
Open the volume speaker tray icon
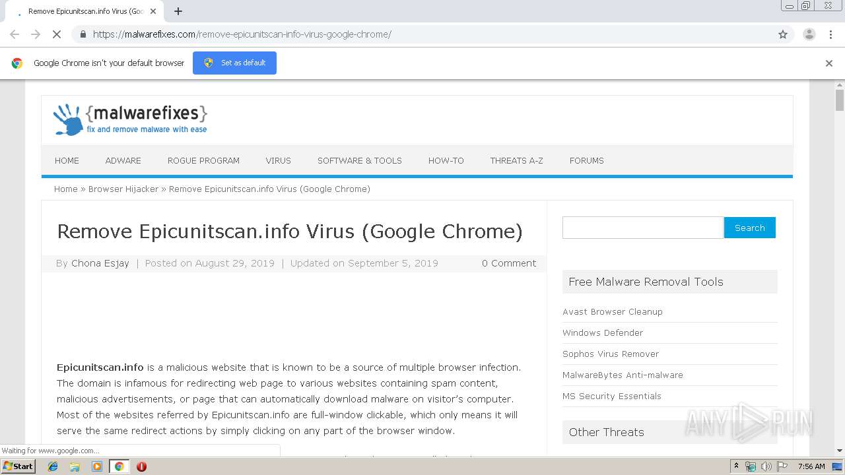click(766, 466)
